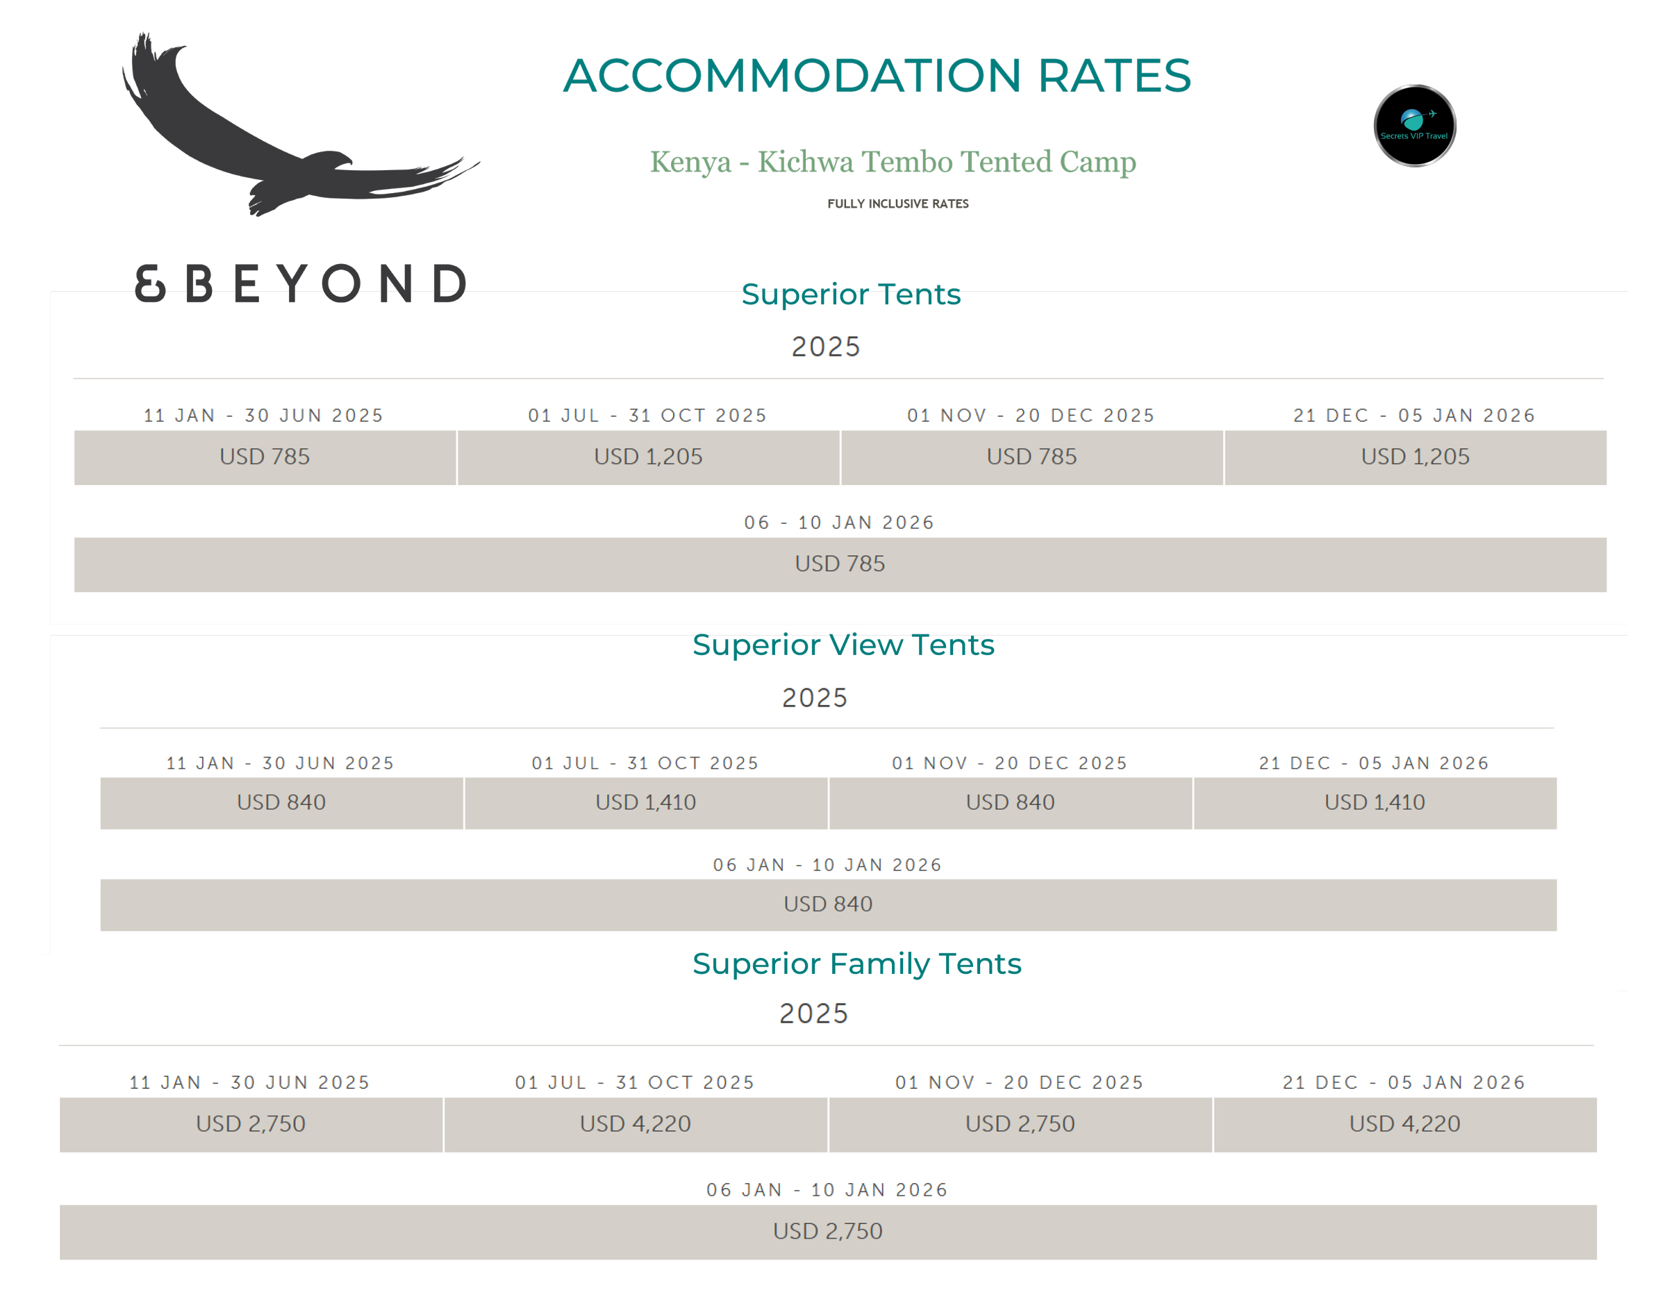Click Superior View Tents USD 1,410 Jul-Oct cell
This screenshot has height=1315, width=1667.
tap(646, 803)
